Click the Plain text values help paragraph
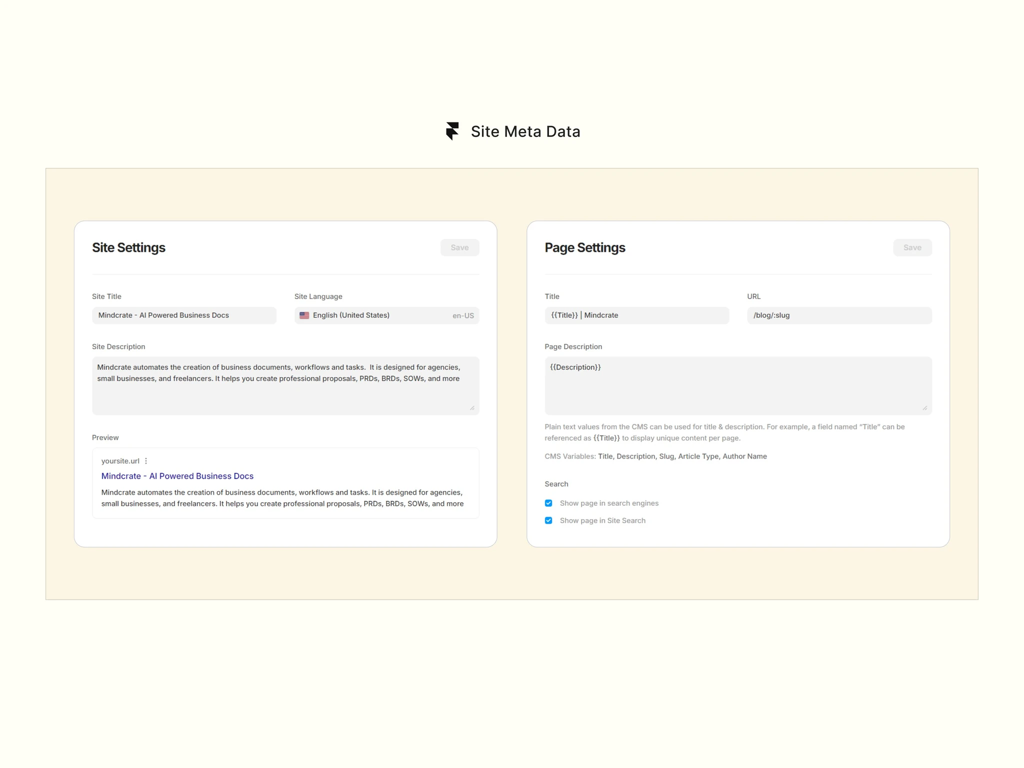1024x768 pixels. coord(724,432)
